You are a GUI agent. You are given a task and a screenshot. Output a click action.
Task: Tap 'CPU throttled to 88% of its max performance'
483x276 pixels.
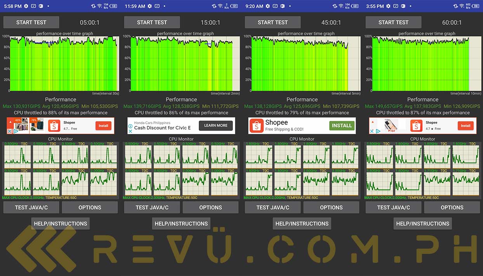61,113
